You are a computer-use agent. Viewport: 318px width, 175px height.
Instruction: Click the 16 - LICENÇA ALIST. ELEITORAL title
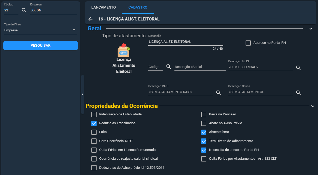[129, 19]
